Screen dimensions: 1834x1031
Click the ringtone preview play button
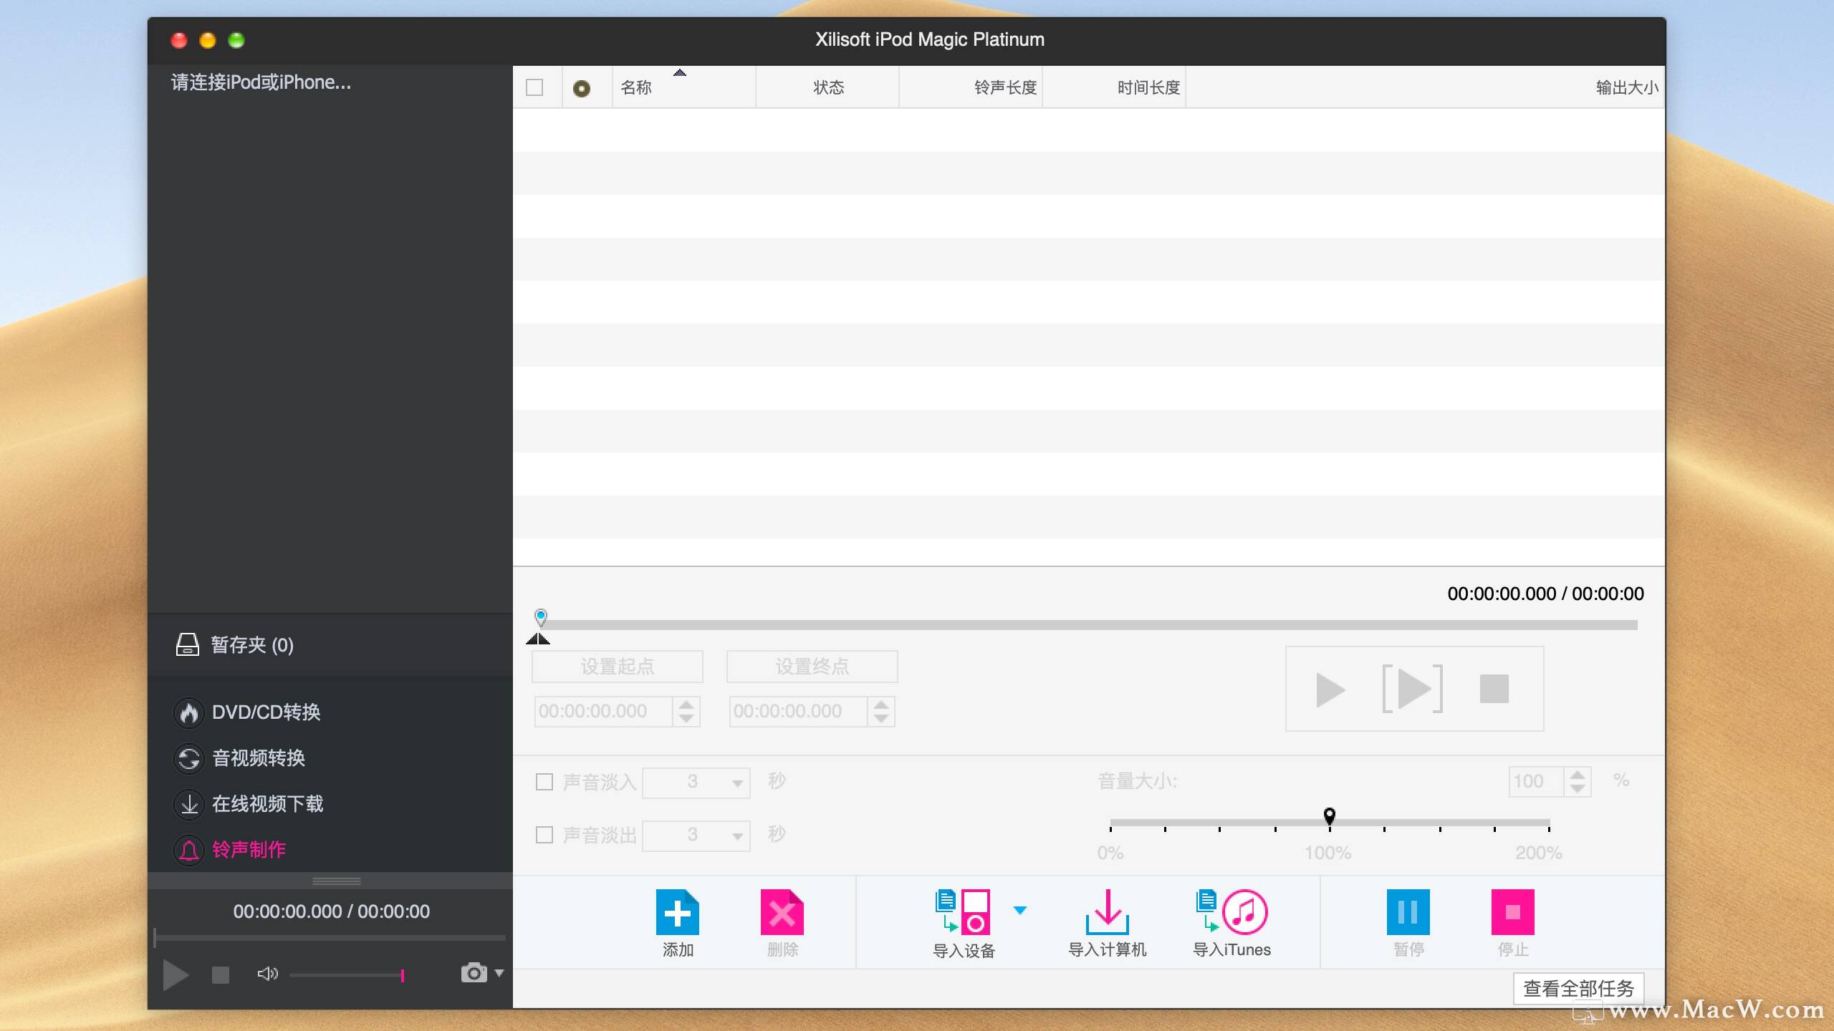pyautogui.click(x=1330, y=689)
